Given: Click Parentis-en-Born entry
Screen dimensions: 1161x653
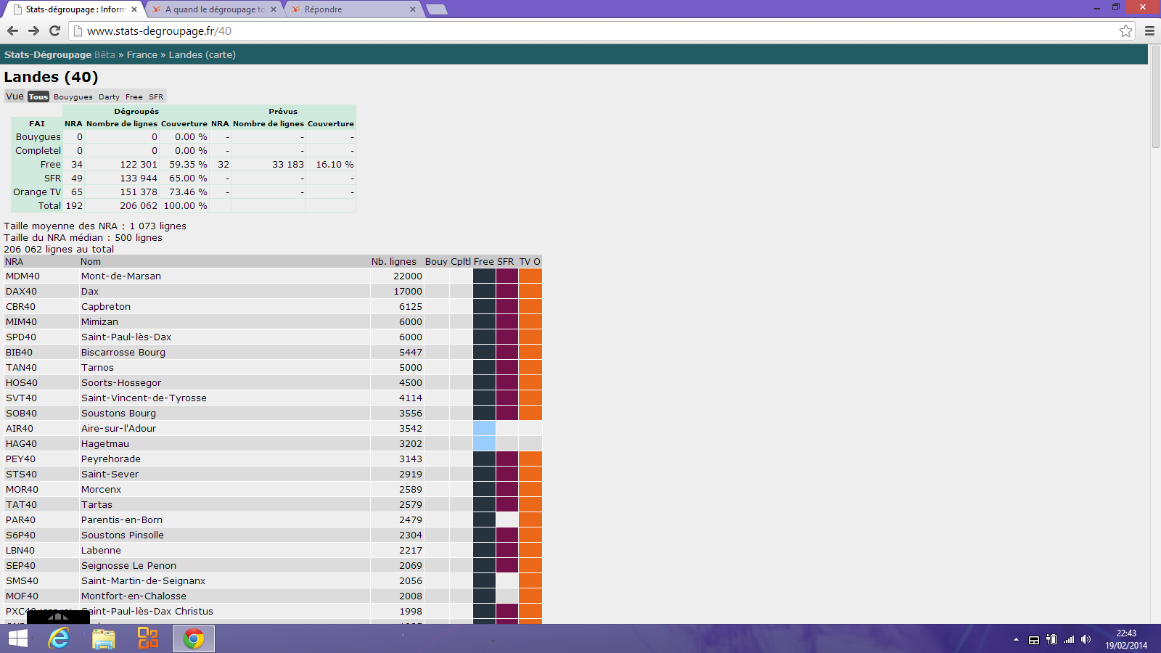Looking at the screenshot, I should [122, 519].
